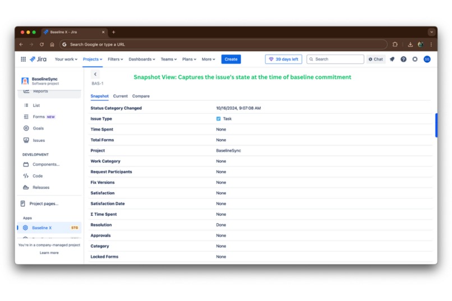Click the browser address bar
452x301 pixels.
click(223, 44)
